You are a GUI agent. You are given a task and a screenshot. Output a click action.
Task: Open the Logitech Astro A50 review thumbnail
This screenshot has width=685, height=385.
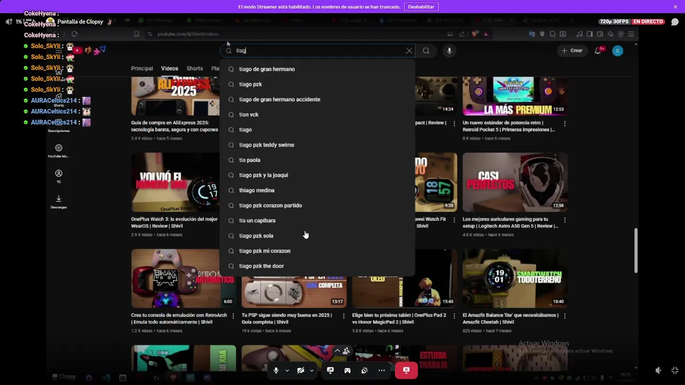pos(515,182)
